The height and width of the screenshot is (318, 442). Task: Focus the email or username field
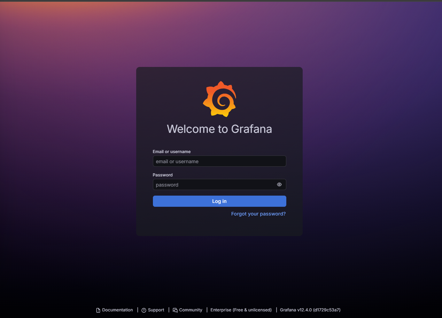pos(219,161)
